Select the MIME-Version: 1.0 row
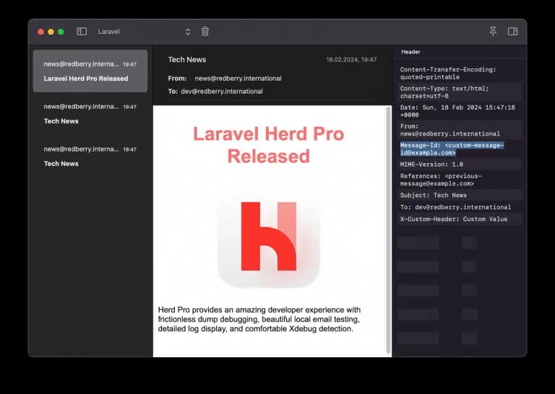This screenshot has height=394, width=555. [459, 165]
